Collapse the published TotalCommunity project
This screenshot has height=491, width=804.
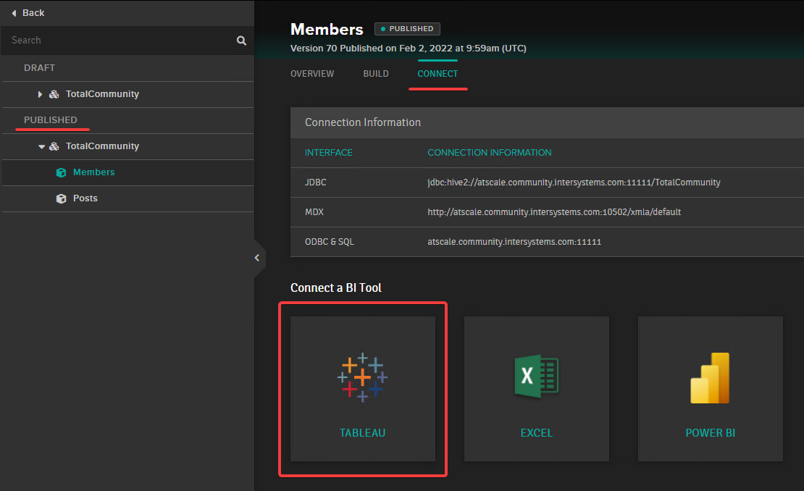(x=41, y=146)
